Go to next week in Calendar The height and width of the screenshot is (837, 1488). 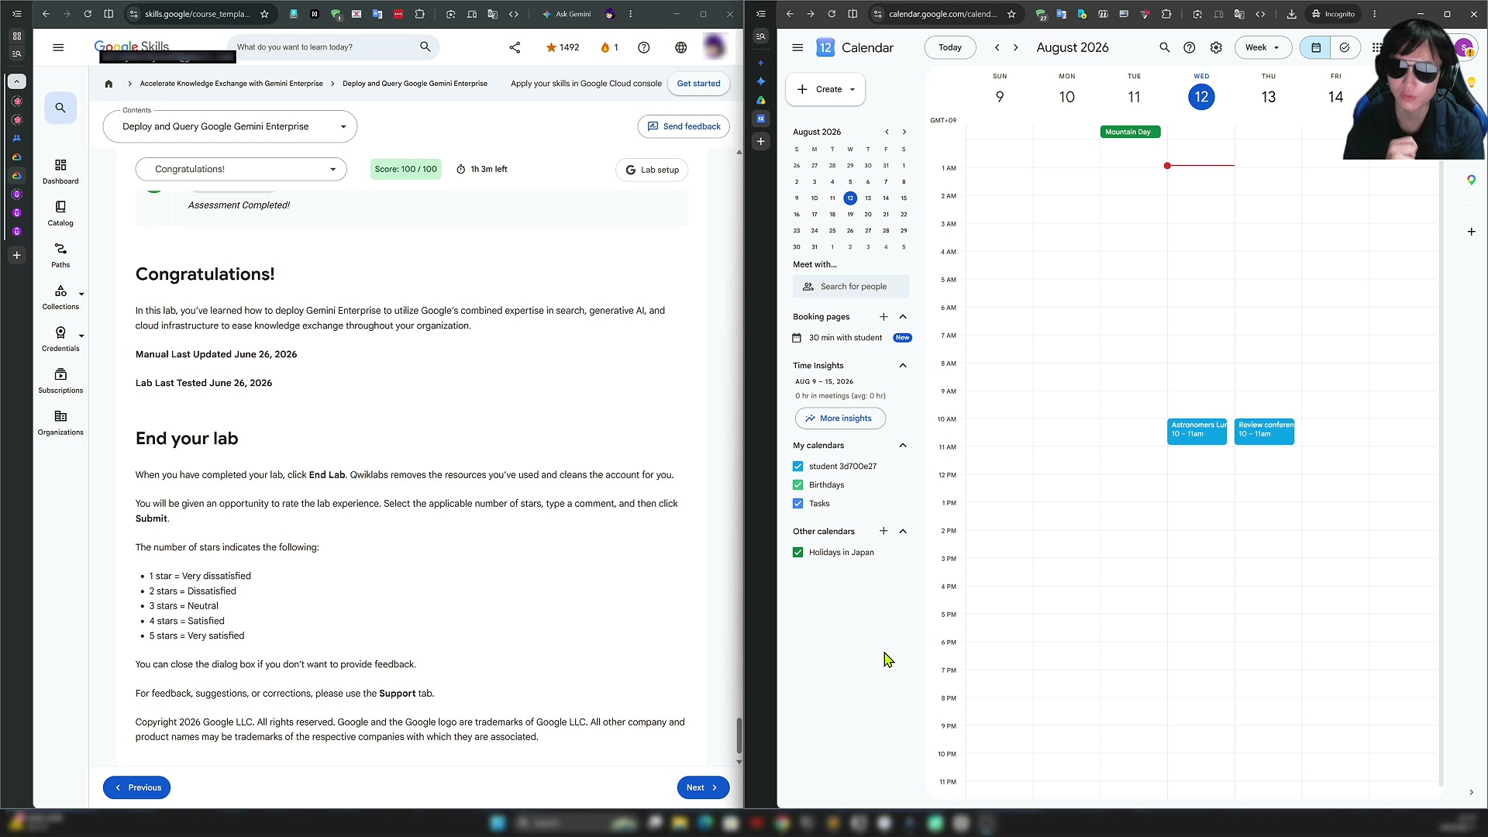[1016, 47]
